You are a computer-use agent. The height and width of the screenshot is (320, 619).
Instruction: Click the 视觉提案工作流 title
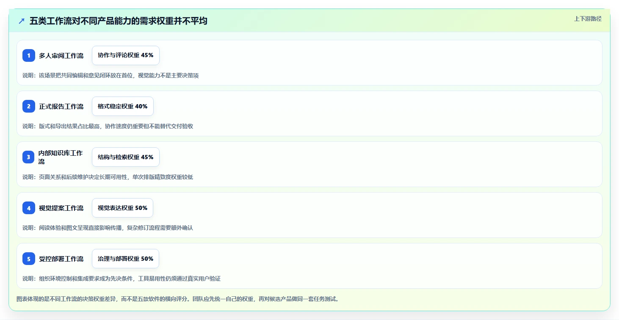pos(61,208)
